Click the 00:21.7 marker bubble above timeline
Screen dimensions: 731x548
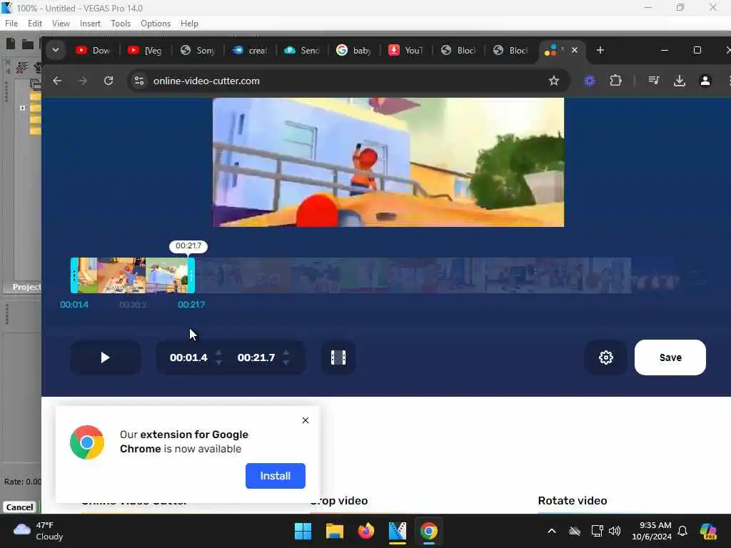[x=188, y=246]
